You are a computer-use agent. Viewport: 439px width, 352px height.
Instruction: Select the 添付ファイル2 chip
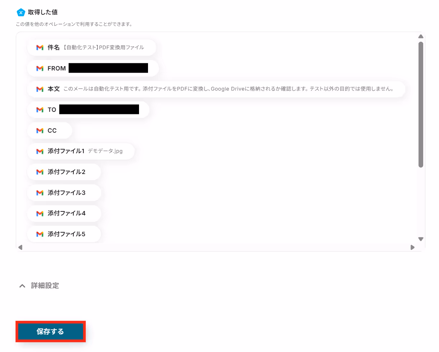[x=64, y=172]
